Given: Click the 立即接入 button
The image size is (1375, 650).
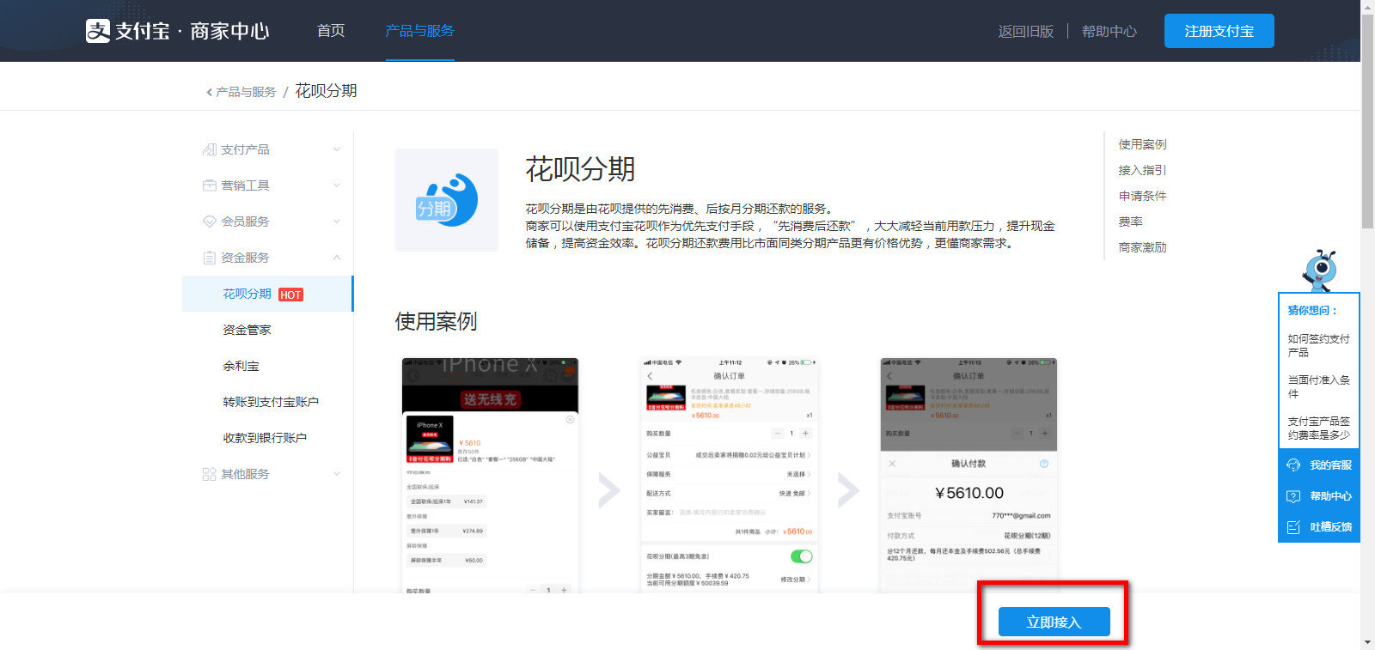Looking at the screenshot, I should (1054, 622).
